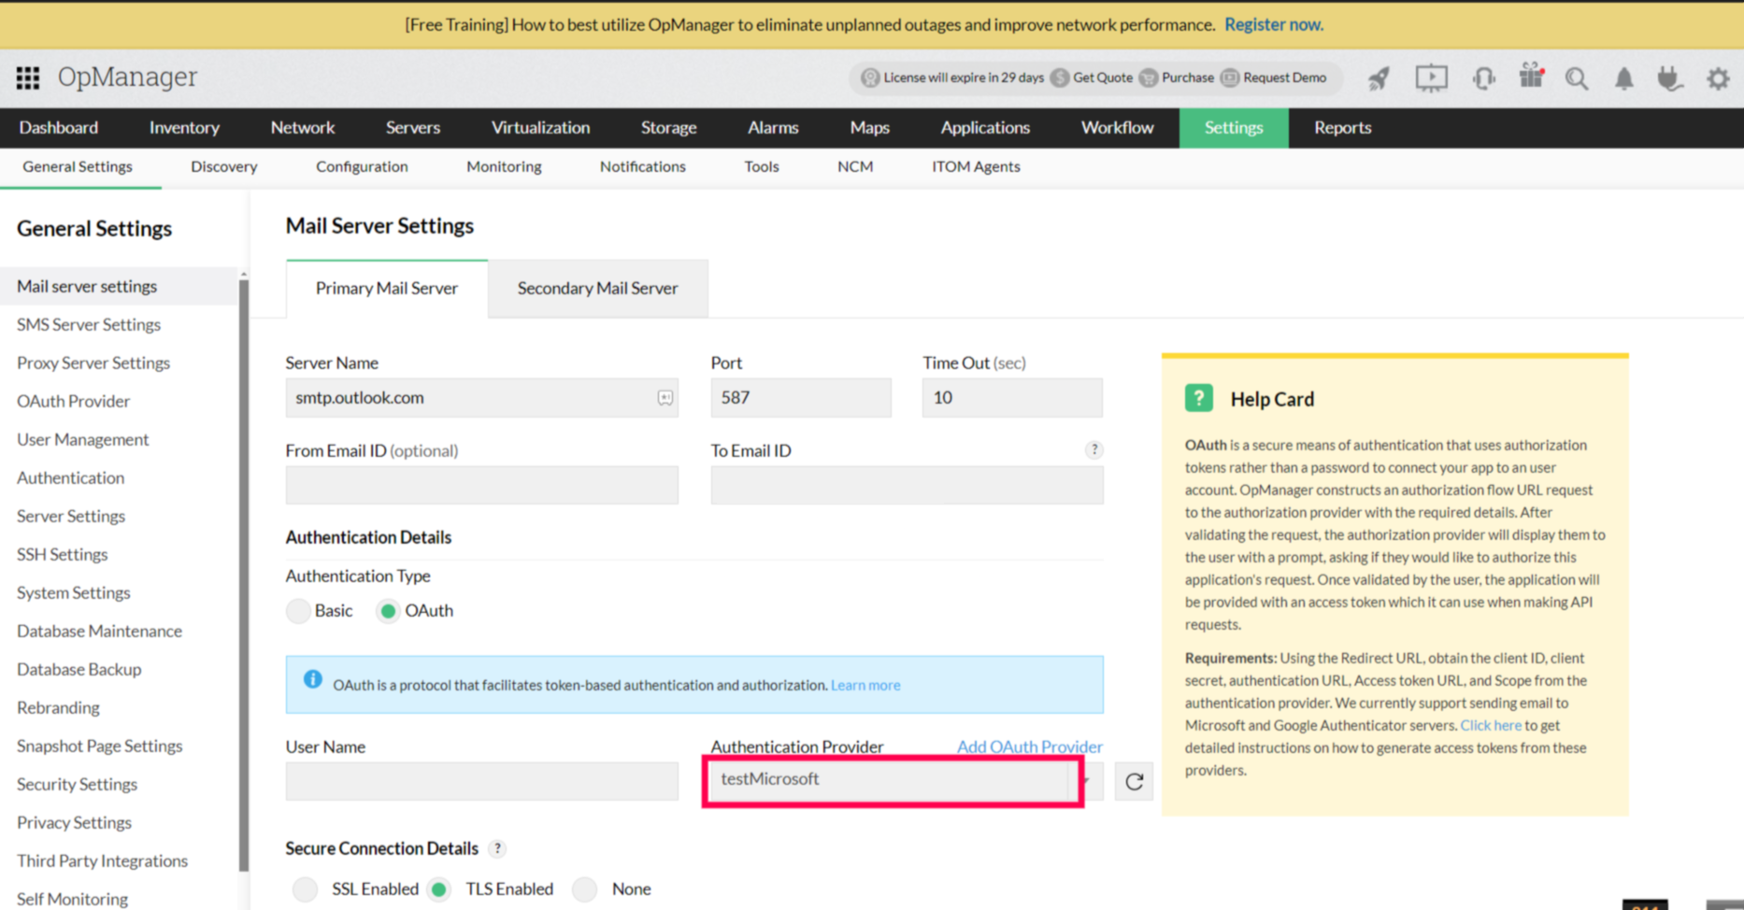Open the gear settings icon
The width and height of the screenshot is (1744, 910).
pos(1718,79)
